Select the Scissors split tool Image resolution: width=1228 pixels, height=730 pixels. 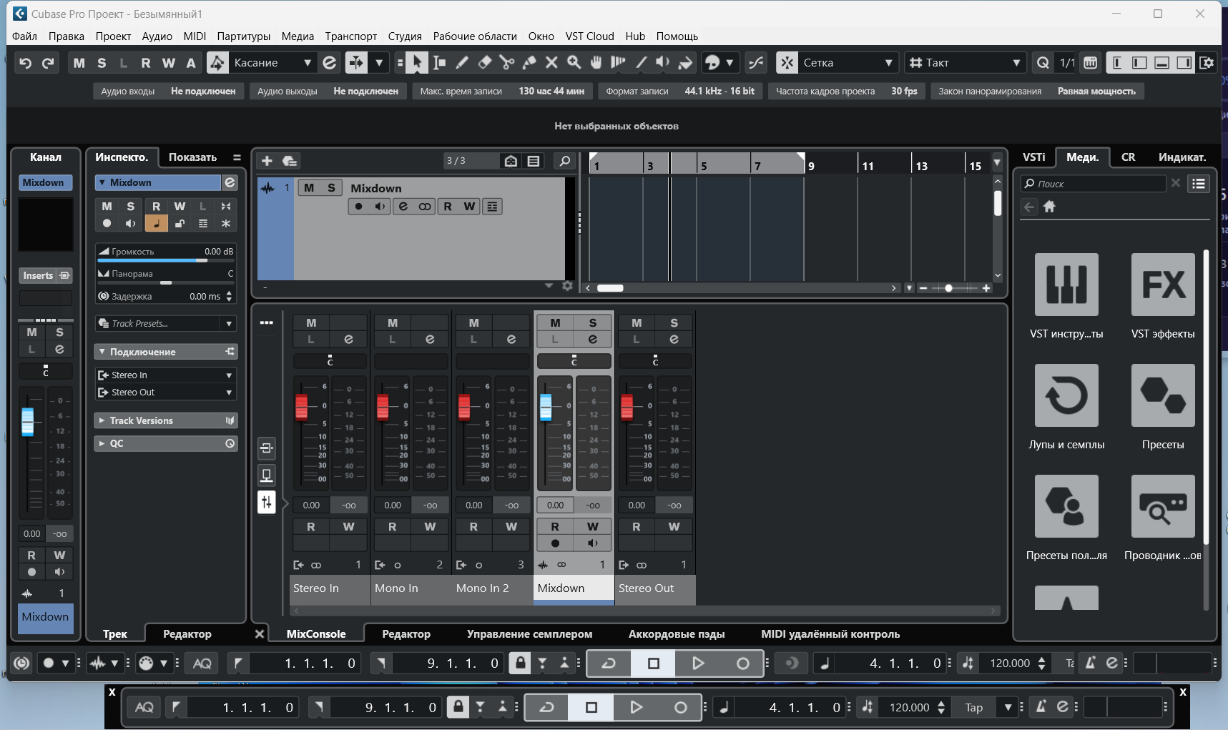pyautogui.click(x=507, y=63)
